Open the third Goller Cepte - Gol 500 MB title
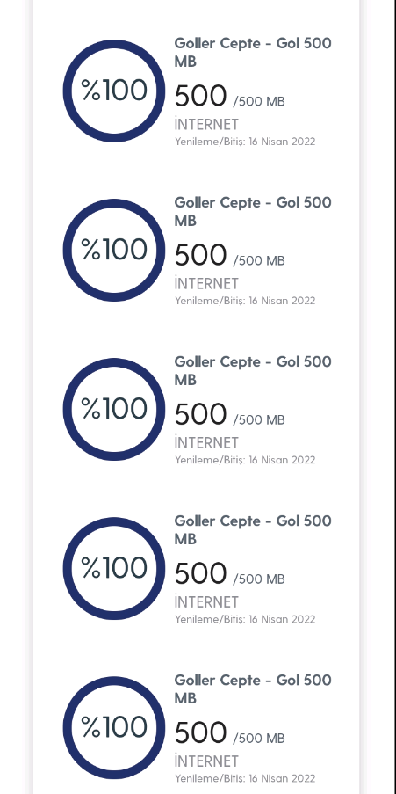396x794 pixels. (253, 371)
